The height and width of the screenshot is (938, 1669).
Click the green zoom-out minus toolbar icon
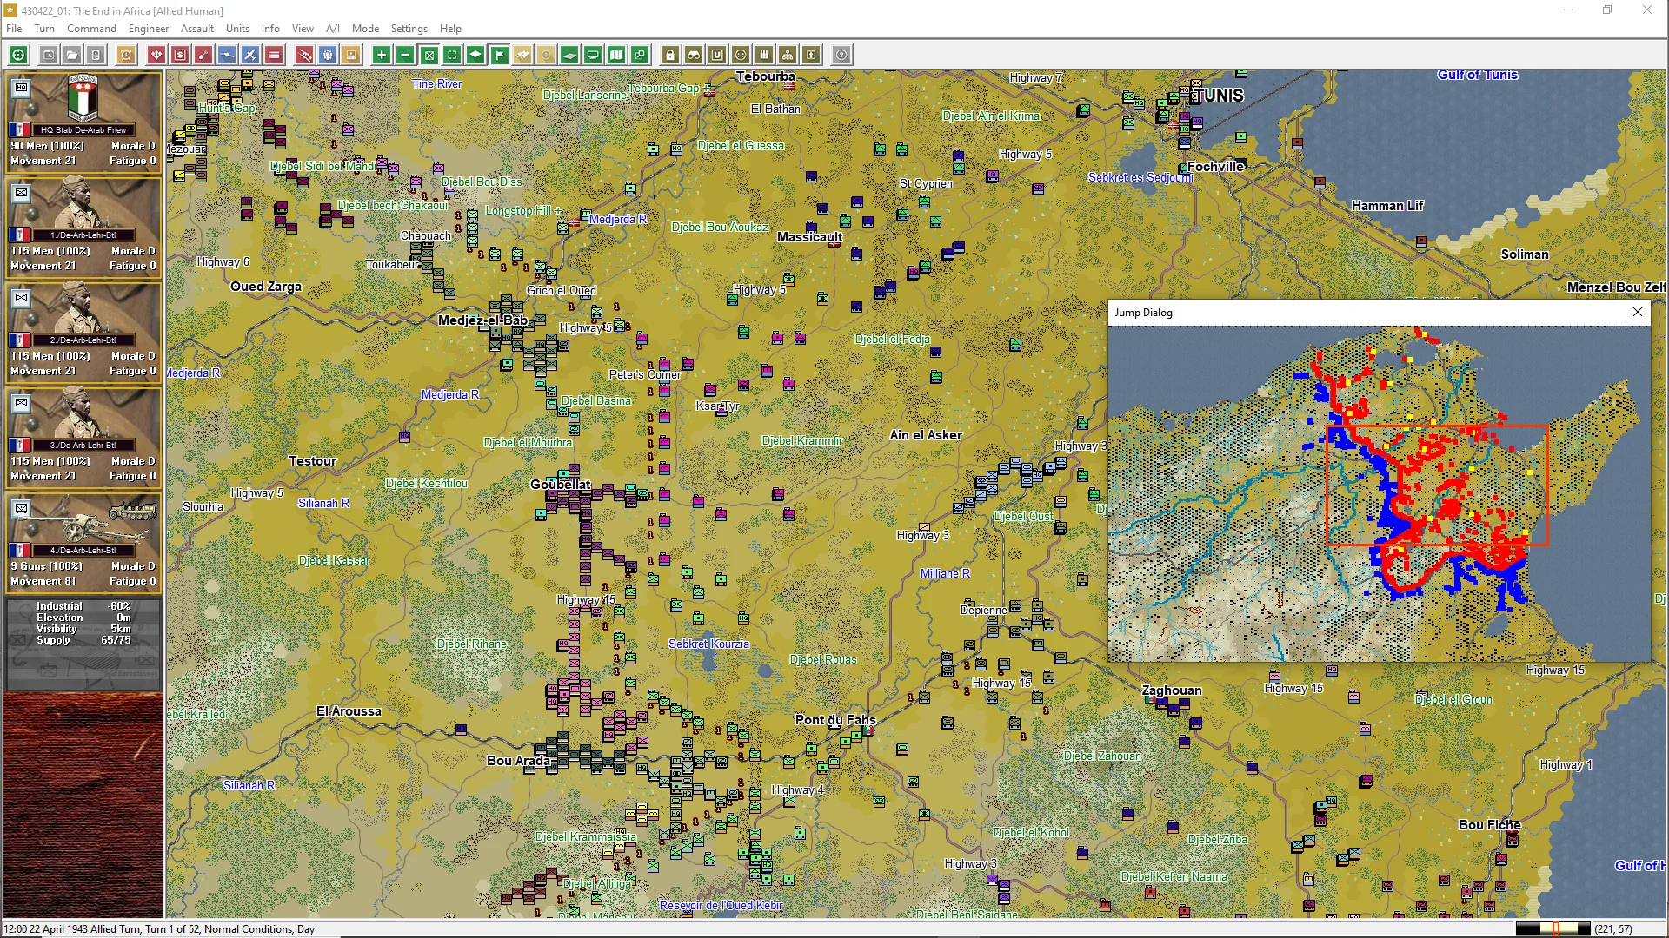[405, 55]
